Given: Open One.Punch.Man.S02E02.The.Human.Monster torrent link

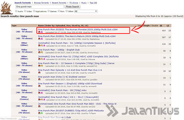Looking at the screenshot, I should (x=78, y=30).
